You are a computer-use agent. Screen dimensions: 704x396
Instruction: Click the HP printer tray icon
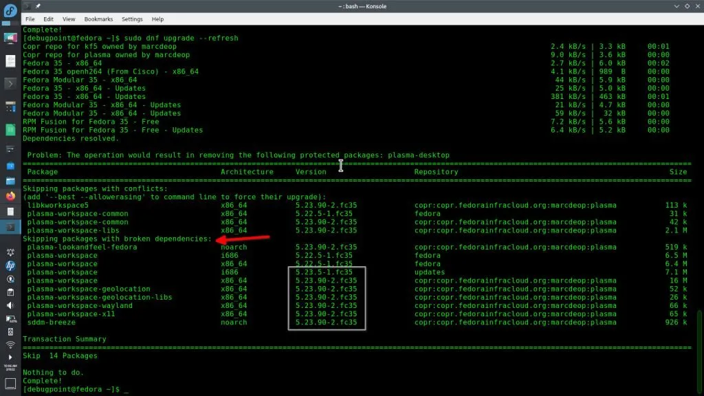point(10,266)
